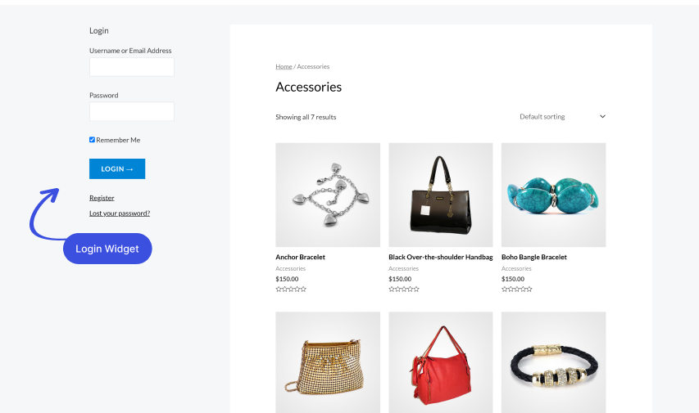Open the Default sorting dropdown
The height and width of the screenshot is (413, 699).
coord(562,117)
